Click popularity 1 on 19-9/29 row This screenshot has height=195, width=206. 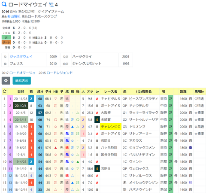click(83, 134)
